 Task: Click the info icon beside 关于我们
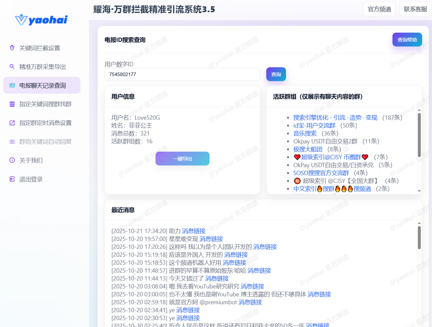pos(12,161)
